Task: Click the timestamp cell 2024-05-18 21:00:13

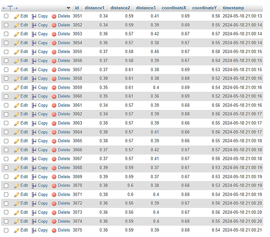Action: (242, 16)
